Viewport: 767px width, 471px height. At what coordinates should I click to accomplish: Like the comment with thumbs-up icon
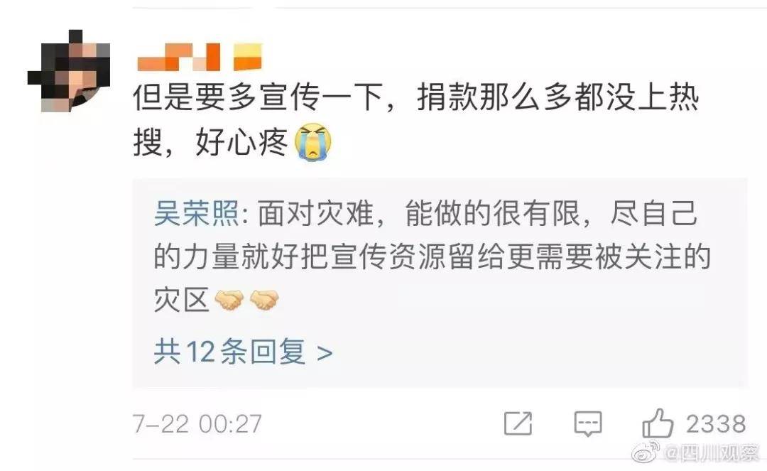(x=658, y=423)
